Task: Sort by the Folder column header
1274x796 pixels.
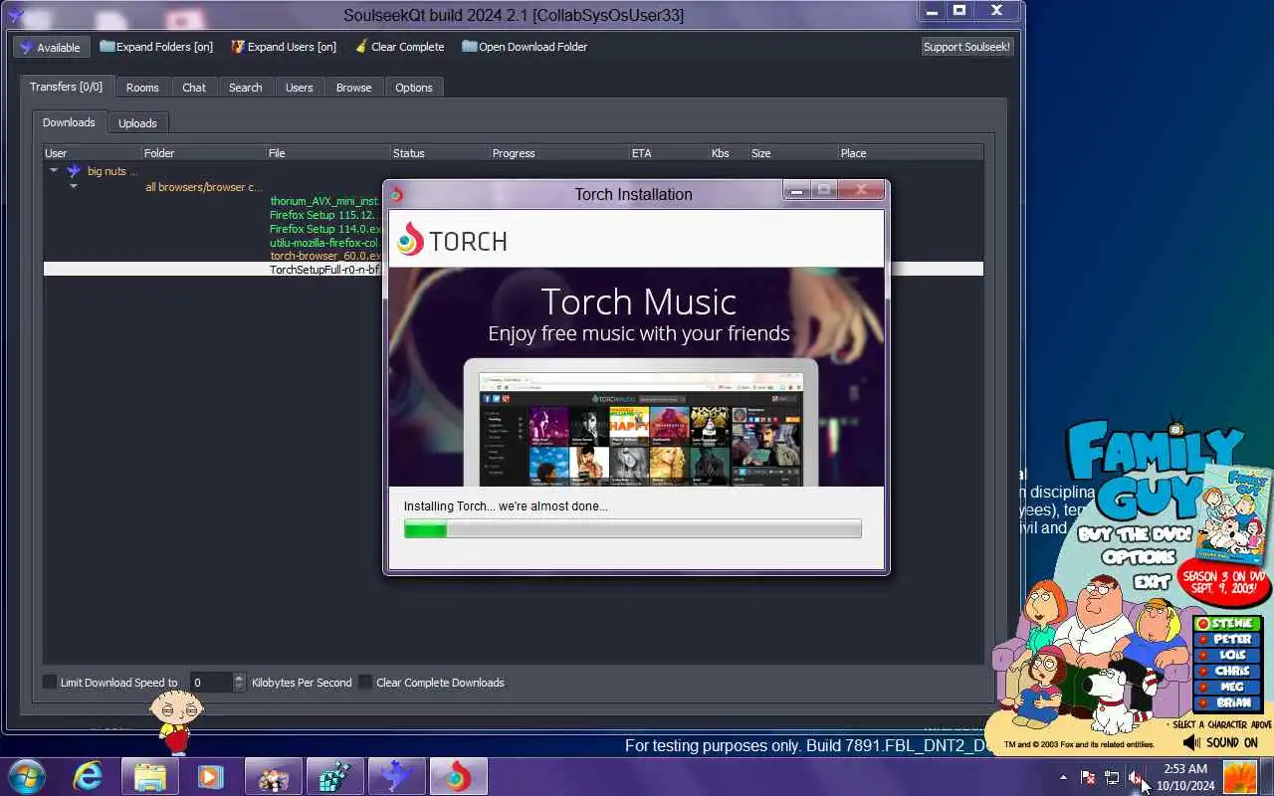Action: pos(204,153)
